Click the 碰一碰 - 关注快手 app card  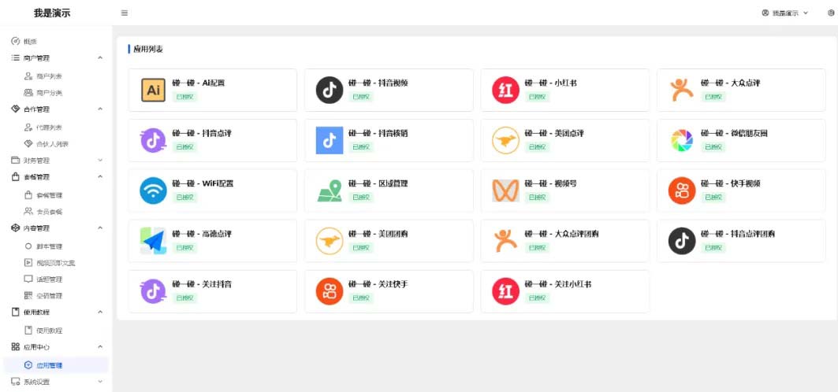click(x=389, y=291)
